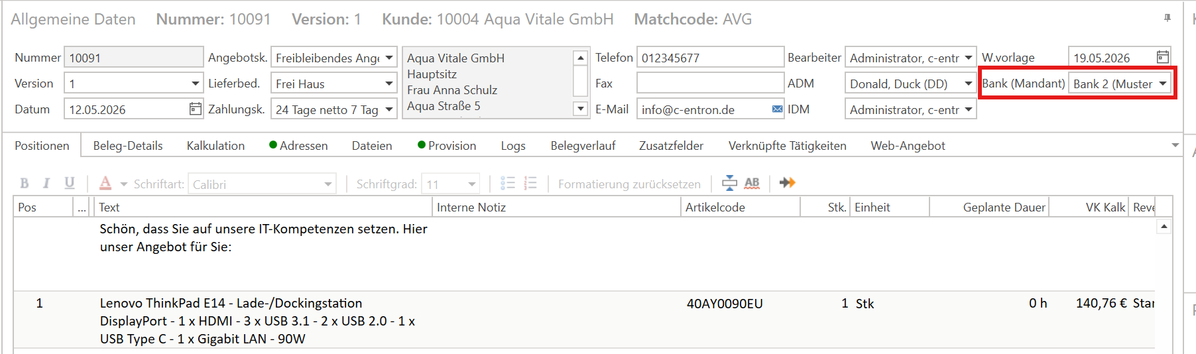Toggle bold formatting
This screenshot has width=1196, height=354.
pos(25,184)
